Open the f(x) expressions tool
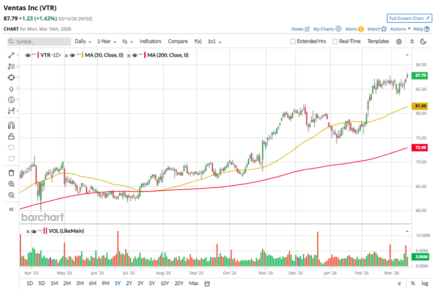The height and width of the screenshot is (292, 435). (198, 42)
